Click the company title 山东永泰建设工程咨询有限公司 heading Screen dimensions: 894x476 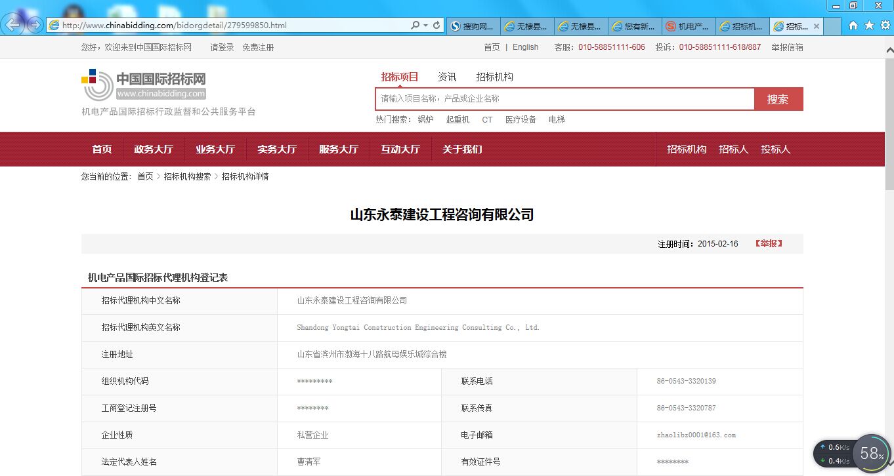point(442,214)
